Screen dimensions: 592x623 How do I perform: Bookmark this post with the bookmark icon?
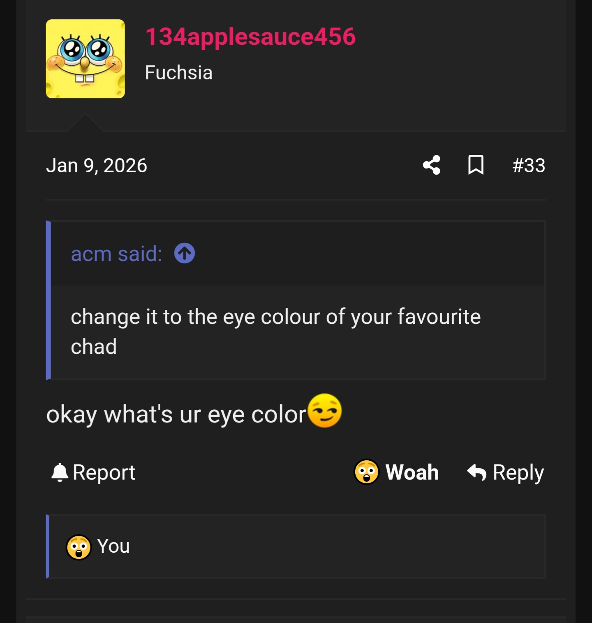pyautogui.click(x=476, y=165)
